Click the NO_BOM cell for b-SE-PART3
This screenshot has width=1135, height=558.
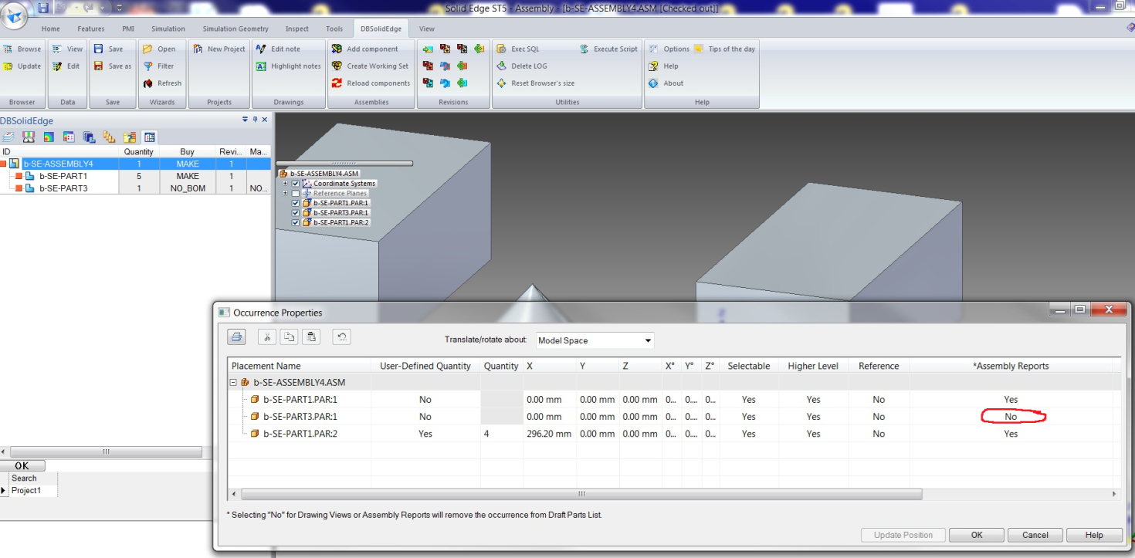pos(188,188)
